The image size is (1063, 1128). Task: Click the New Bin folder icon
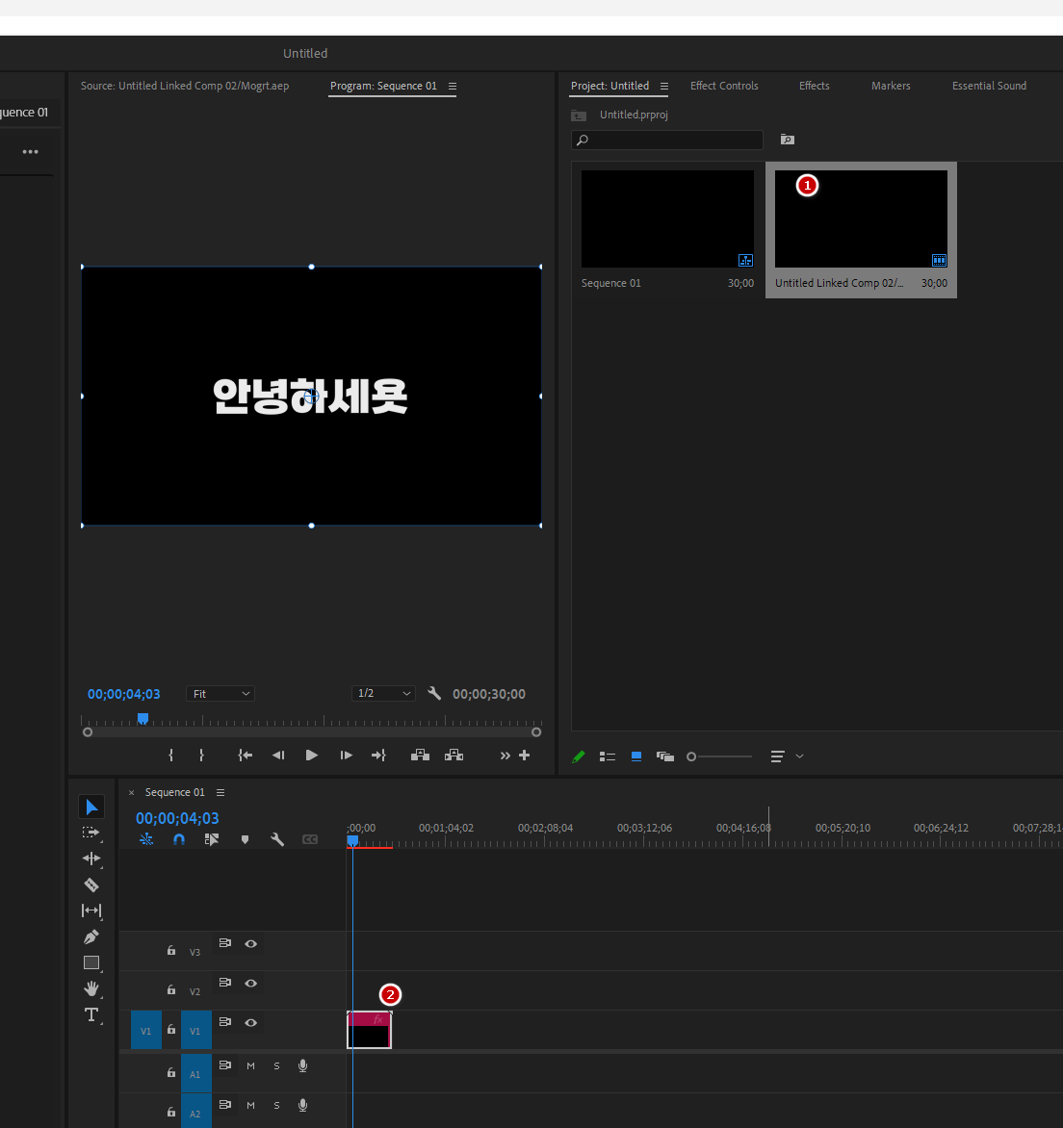click(x=788, y=140)
